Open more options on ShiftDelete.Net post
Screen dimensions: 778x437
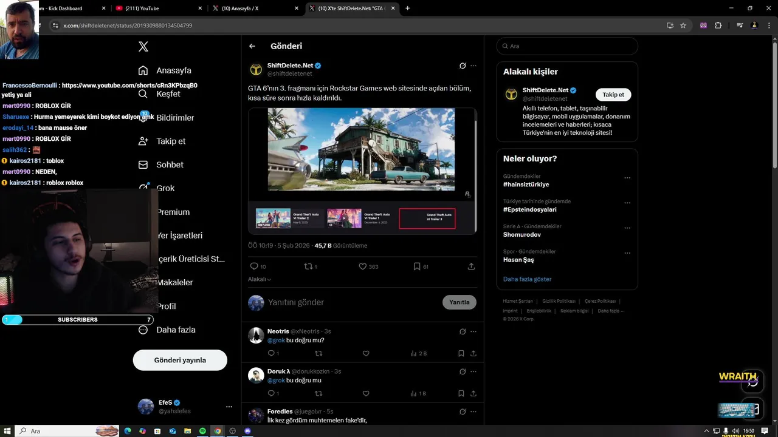473,66
